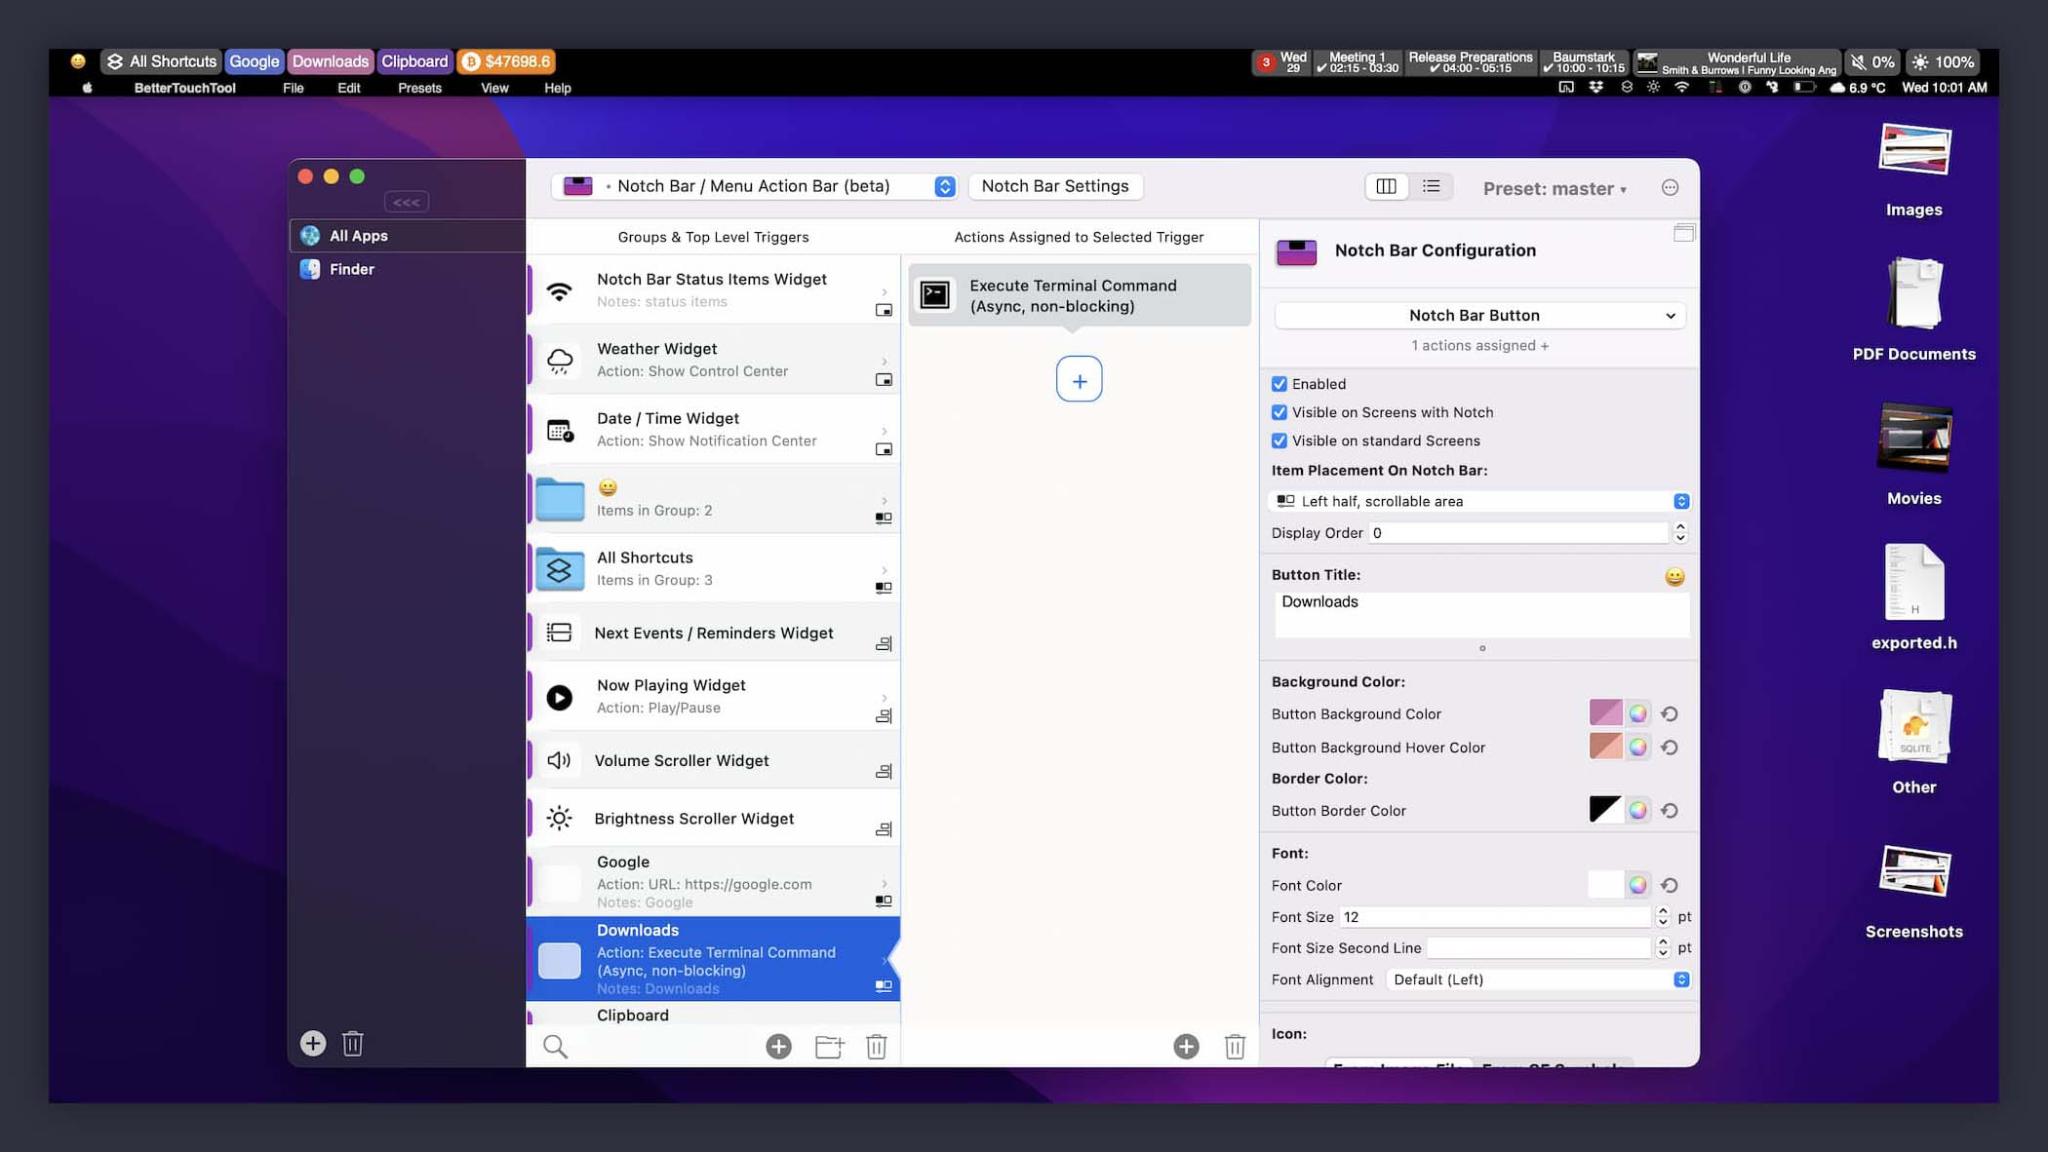Image resolution: width=2048 pixels, height=1152 pixels.
Task: Click the Brightness Scroller Widget sun icon
Action: pos(559,818)
